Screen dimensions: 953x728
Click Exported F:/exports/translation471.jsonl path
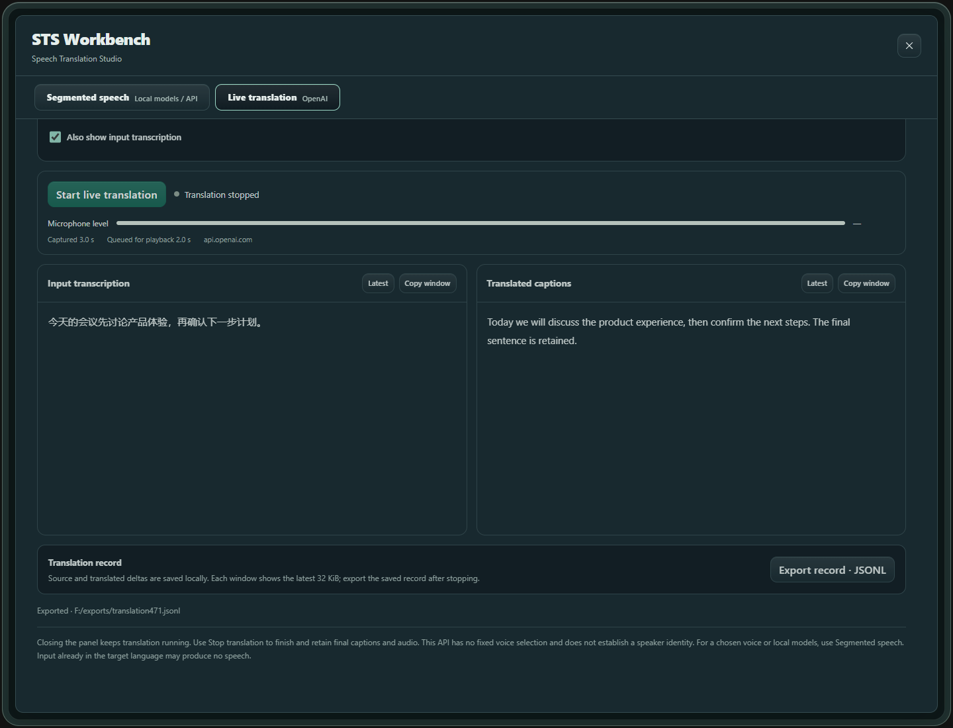(x=109, y=611)
